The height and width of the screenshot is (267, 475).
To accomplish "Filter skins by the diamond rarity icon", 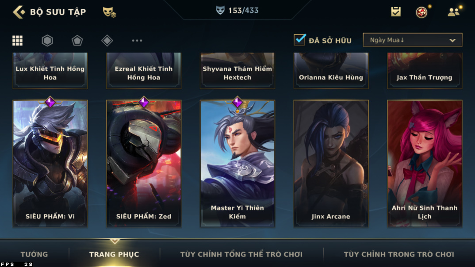I will click(107, 40).
